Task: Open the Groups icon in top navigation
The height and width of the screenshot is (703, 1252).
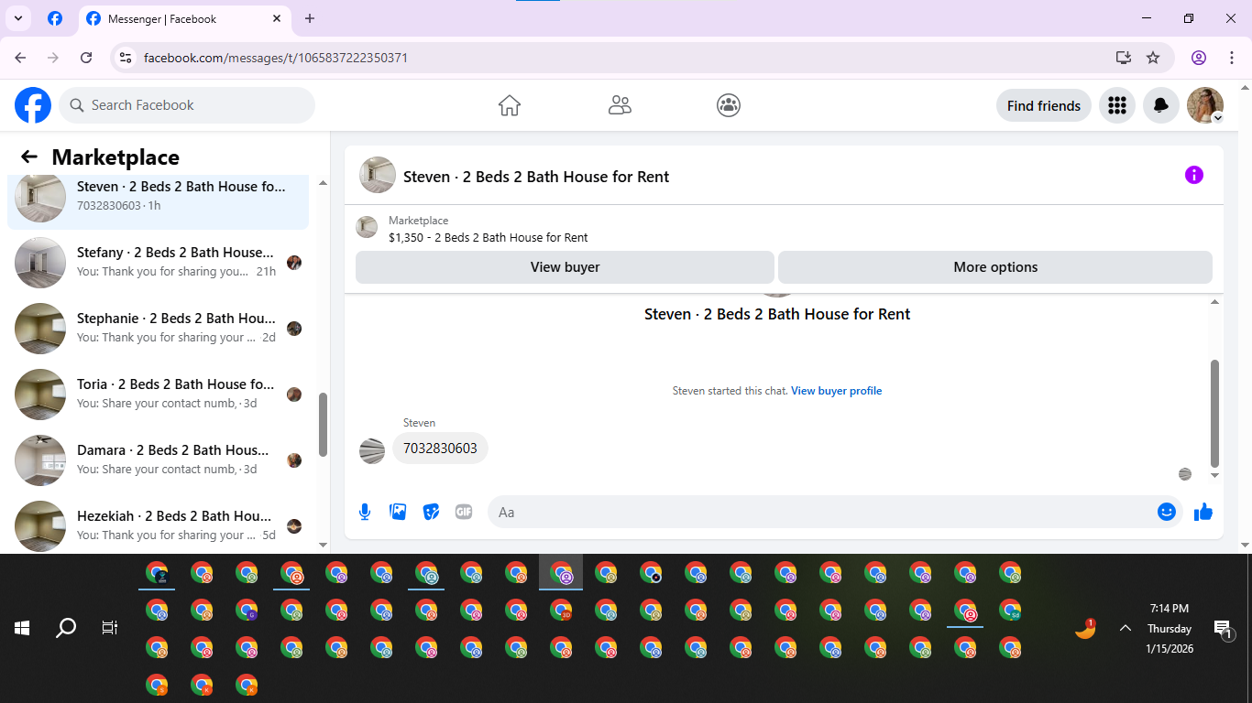Action: click(729, 105)
